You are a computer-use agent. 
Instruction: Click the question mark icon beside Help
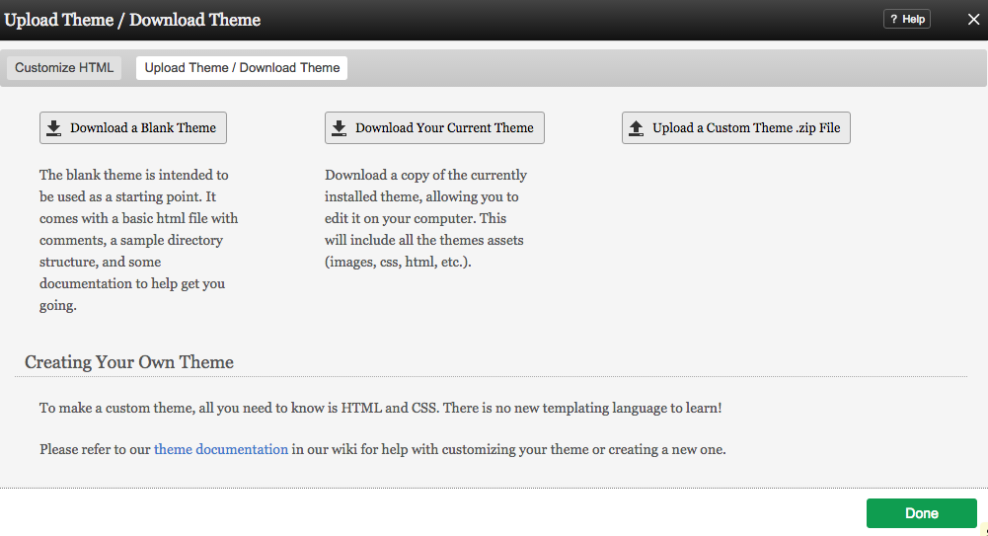[893, 20]
